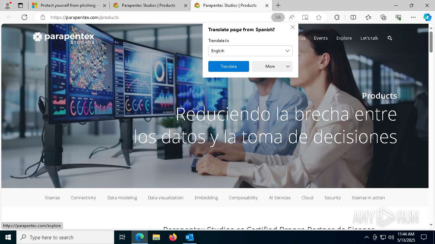This screenshot has width=435, height=244.
Task: Click the scroll down arrow on the scrollbar
Action: pyautogui.click(x=431, y=225)
